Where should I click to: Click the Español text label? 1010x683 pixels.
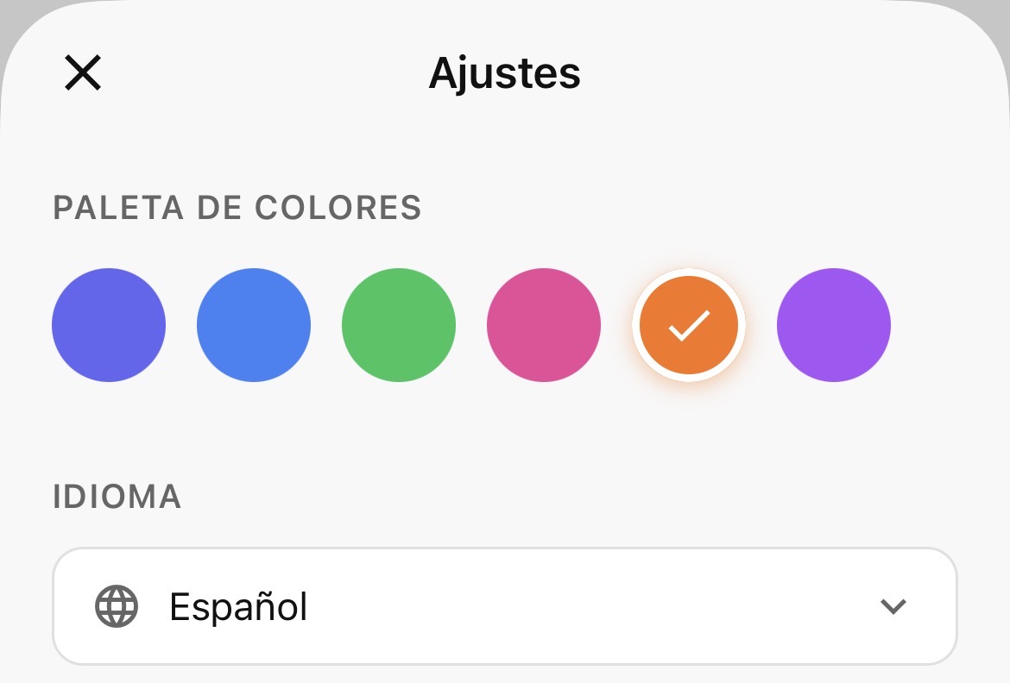[239, 607]
